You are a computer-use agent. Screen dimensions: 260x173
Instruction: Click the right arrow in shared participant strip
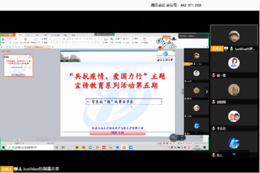pos(207,91)
